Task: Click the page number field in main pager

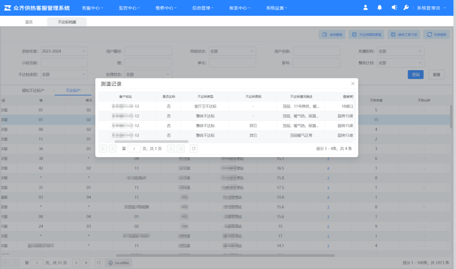Action: pos(37,263)
